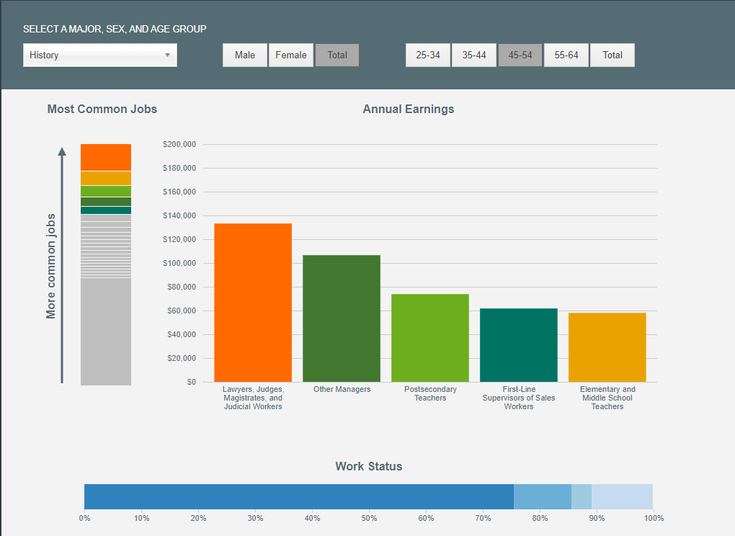Choose the 25-34 age group

coord(428,55)
